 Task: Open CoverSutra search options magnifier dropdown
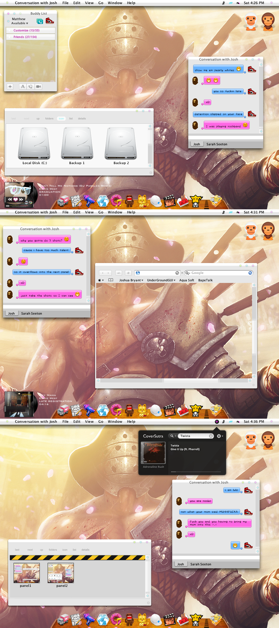click(x=173, y=436)
